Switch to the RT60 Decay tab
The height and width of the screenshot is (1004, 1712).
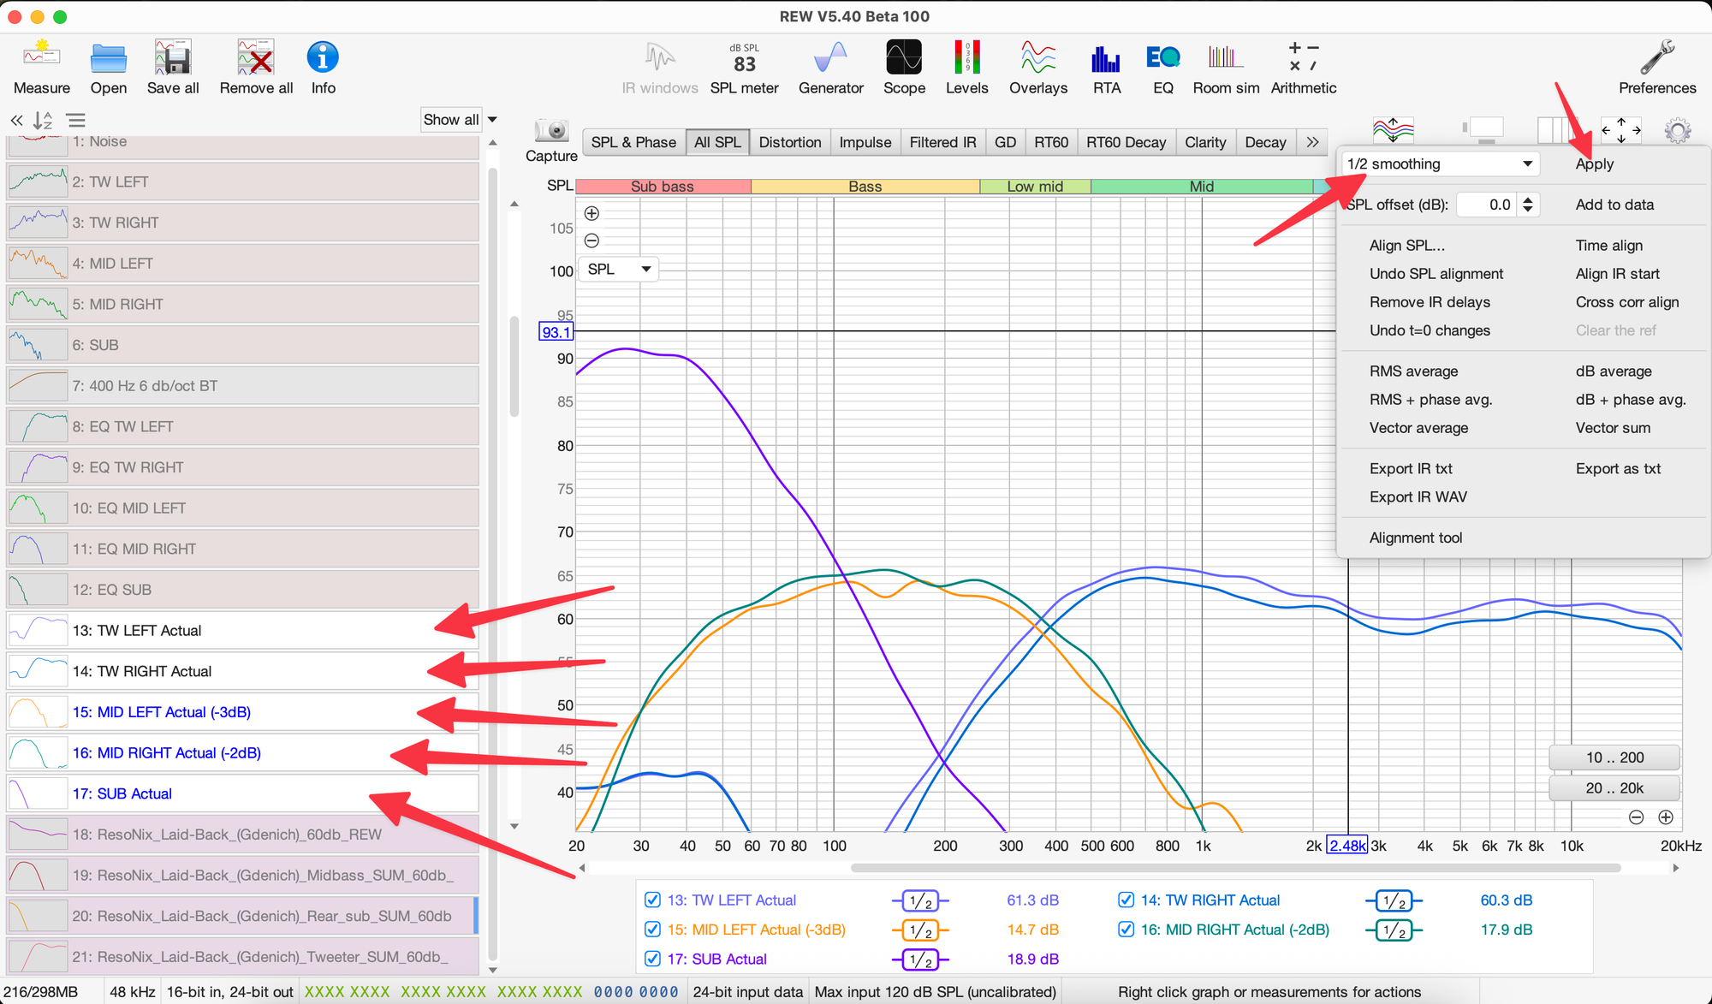coord(1125,142)
